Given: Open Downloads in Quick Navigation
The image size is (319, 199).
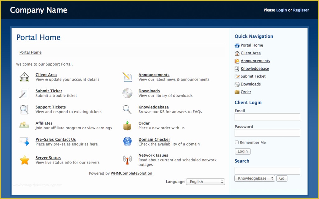Looking at the screenshot, I should (x=251, y=84).
